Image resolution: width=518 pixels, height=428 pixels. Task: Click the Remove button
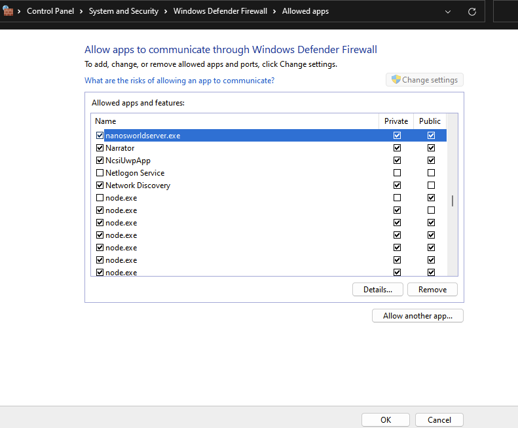tap(432, 290)
